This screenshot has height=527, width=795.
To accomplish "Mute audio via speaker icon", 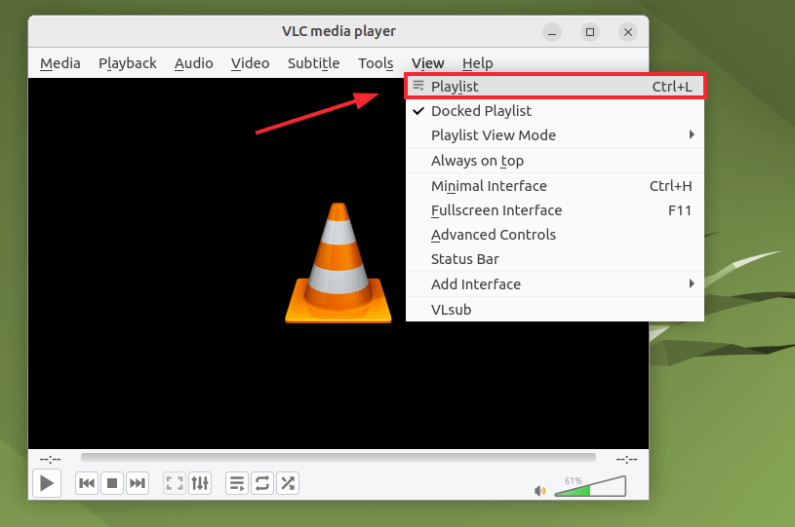I will pyautogui.click(x=540, y=491).
